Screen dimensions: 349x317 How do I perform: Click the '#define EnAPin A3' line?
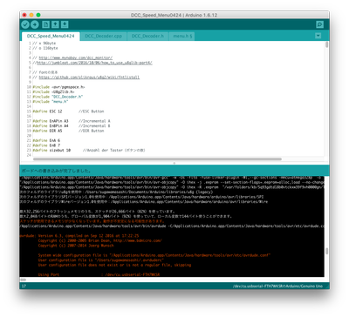click(72, 121)
